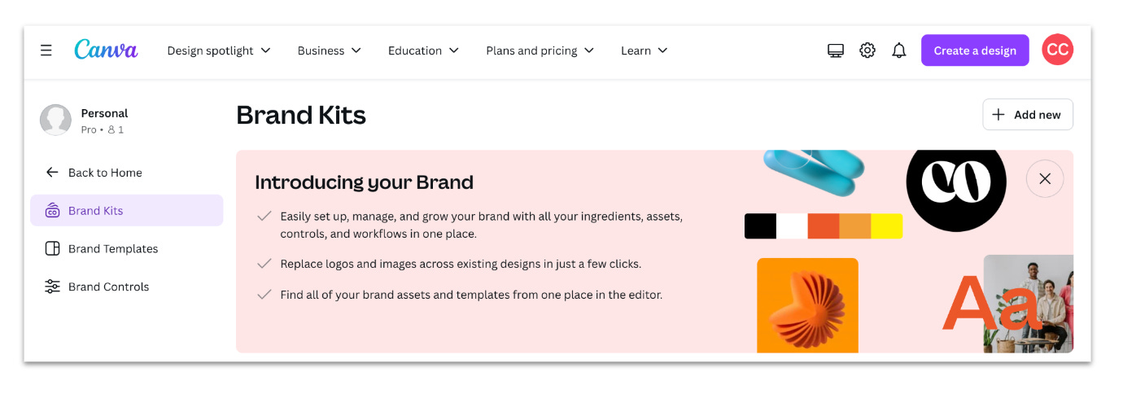1123x394 pixels.
Task: Click the Personal profile avatar
Action: pyautogui.click(x=55, y=120)
